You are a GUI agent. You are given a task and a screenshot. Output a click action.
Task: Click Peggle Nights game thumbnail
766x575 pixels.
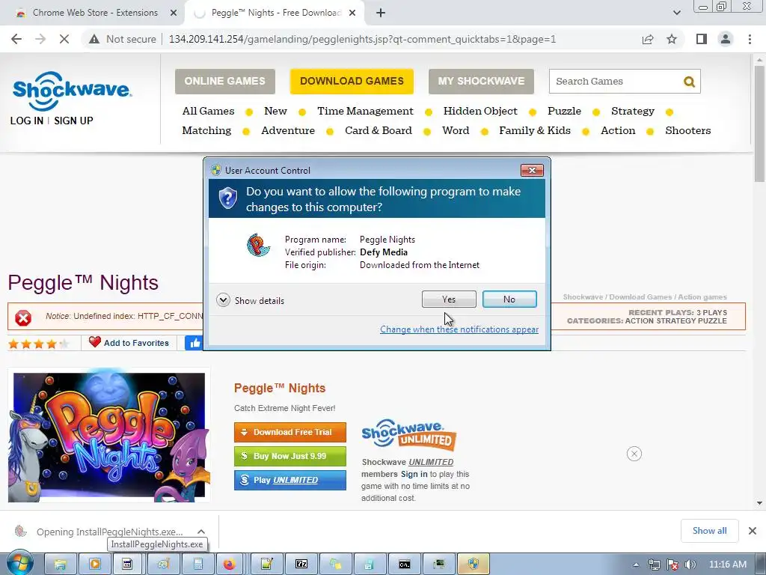[x=109, y=436]
